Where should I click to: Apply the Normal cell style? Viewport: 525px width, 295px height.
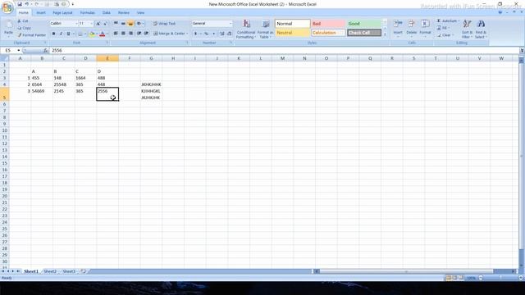pyautogui.click(x=292, y=24)
